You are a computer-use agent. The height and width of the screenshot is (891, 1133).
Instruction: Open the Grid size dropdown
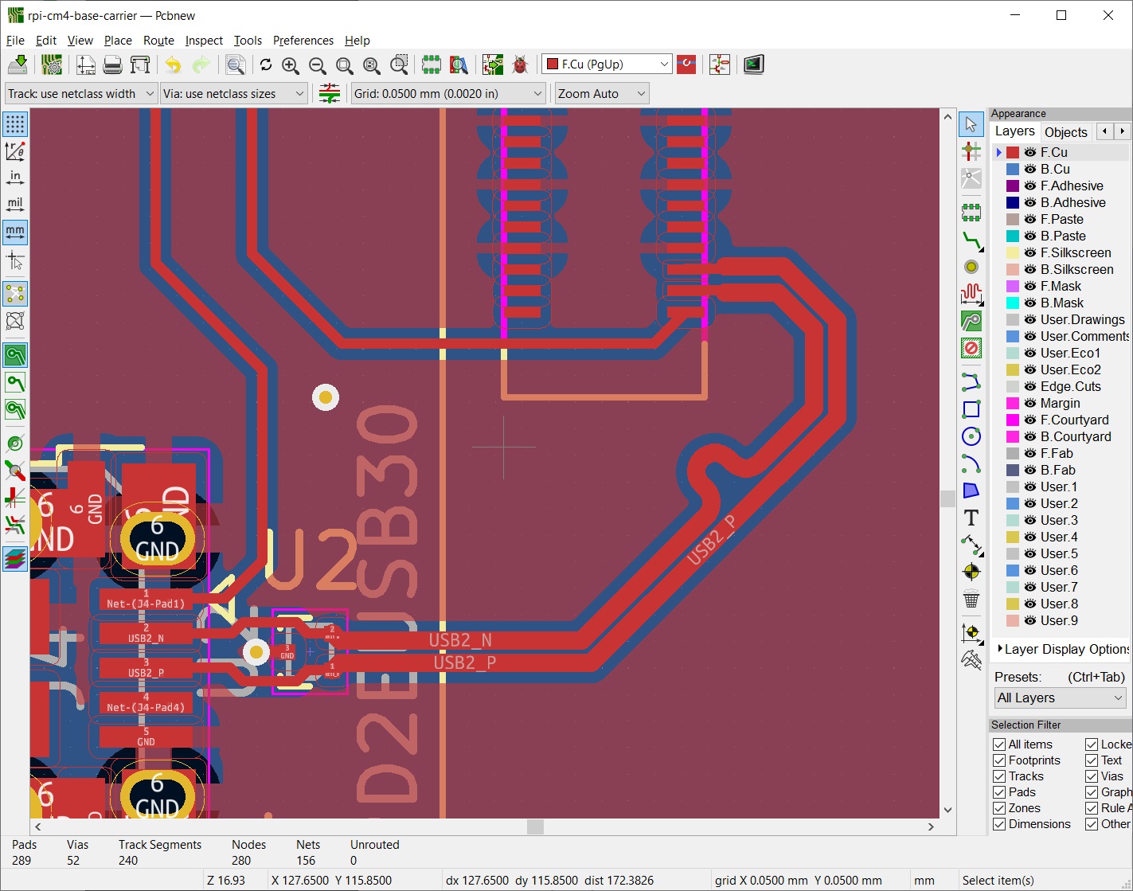point(448,94)
